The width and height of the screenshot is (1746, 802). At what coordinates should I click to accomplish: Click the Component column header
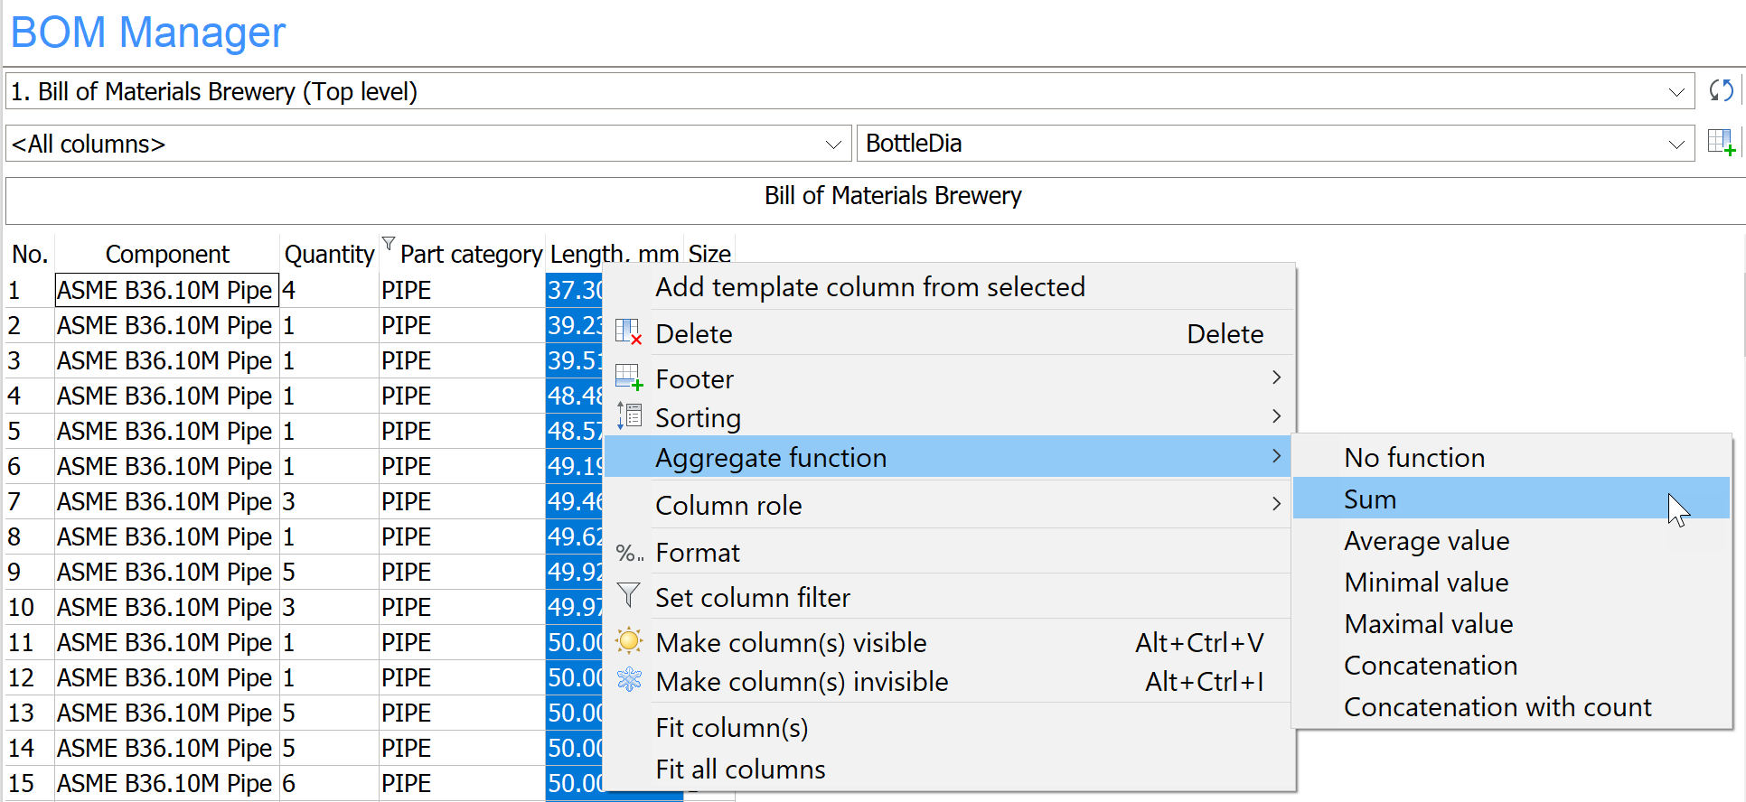167,255
